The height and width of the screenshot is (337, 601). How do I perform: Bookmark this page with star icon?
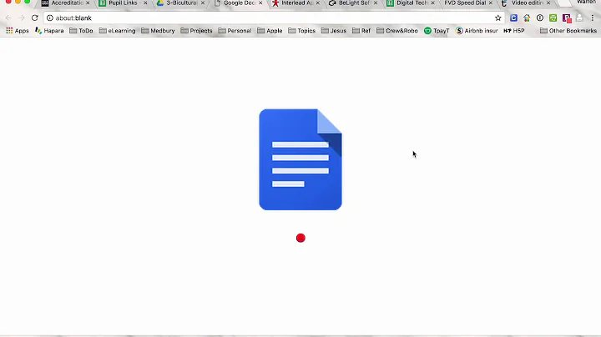[x=497, y=18]
